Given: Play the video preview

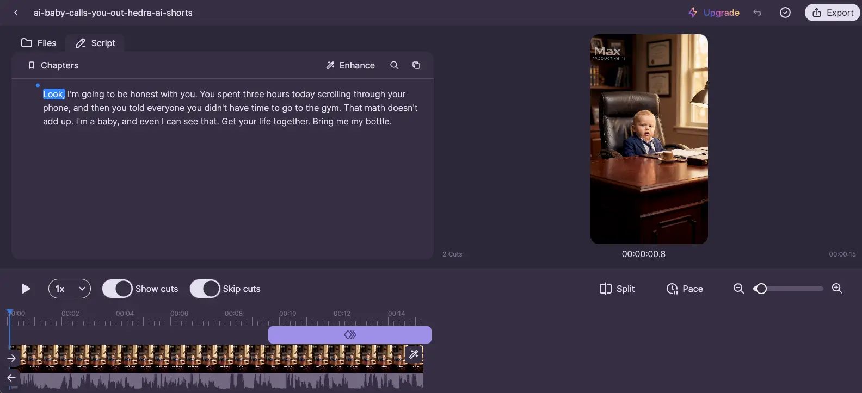Looking at the screenshot, I should point(26,289).
